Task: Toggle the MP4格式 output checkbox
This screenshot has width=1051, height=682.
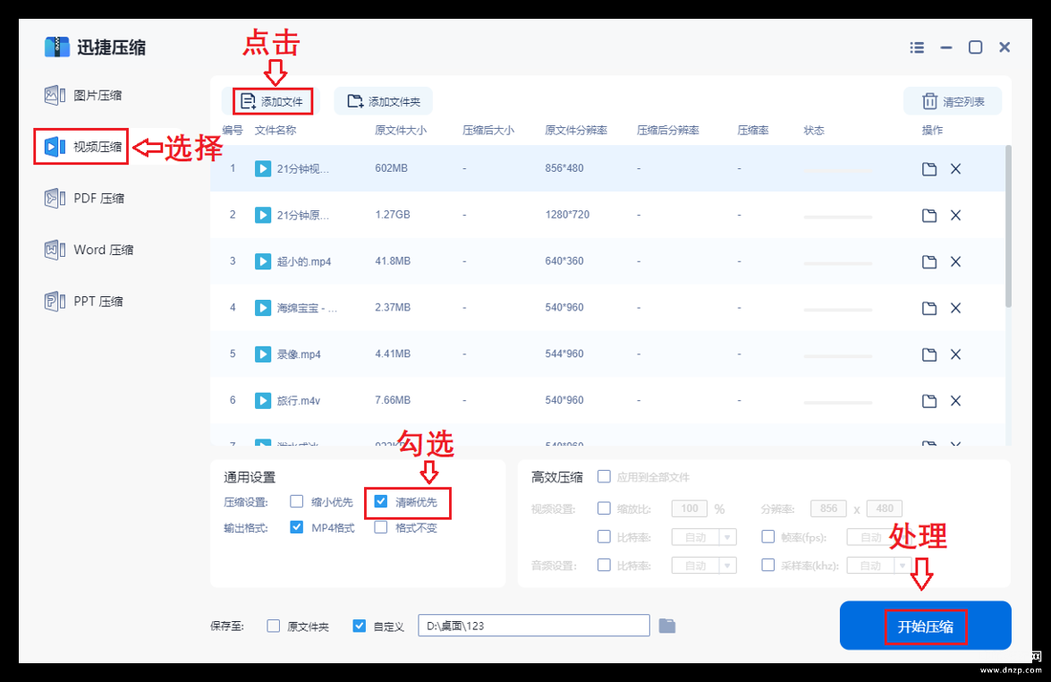Action: pyautogui.click(x=296, y=527)
